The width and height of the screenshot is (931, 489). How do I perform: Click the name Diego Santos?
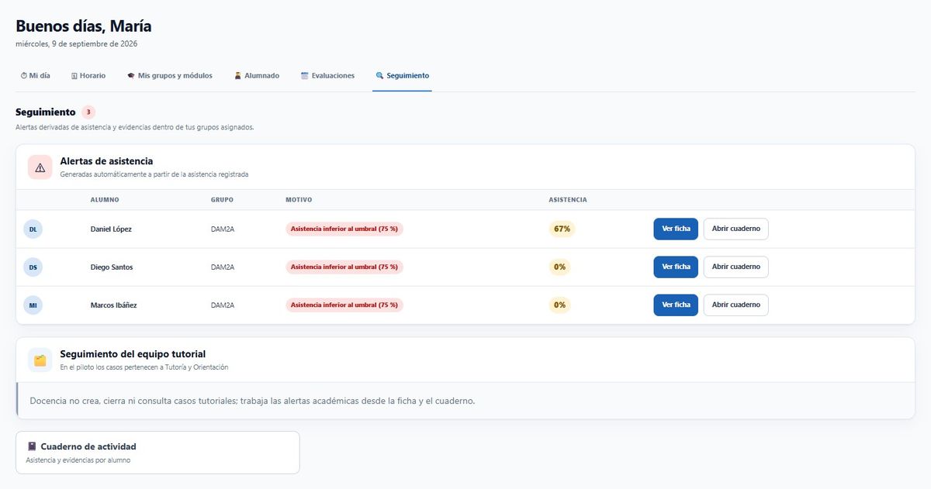point(112,267)
